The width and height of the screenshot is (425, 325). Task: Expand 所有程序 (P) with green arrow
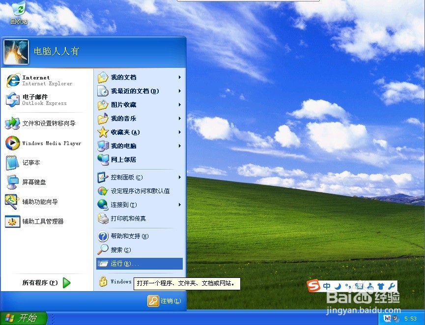click(x=47, y=283)
